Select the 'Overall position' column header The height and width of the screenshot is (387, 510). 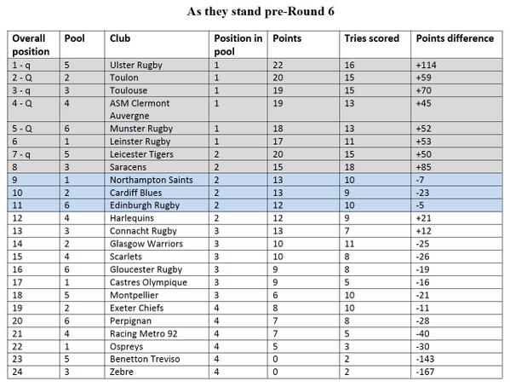31,45
